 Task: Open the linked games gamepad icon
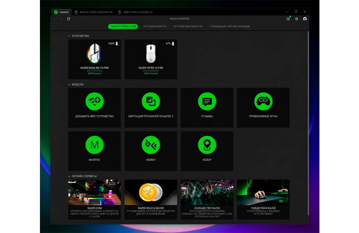(x=263, y=101)
